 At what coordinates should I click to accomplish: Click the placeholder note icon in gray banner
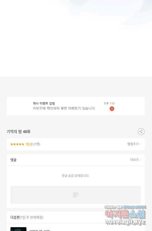pos(76,195)
